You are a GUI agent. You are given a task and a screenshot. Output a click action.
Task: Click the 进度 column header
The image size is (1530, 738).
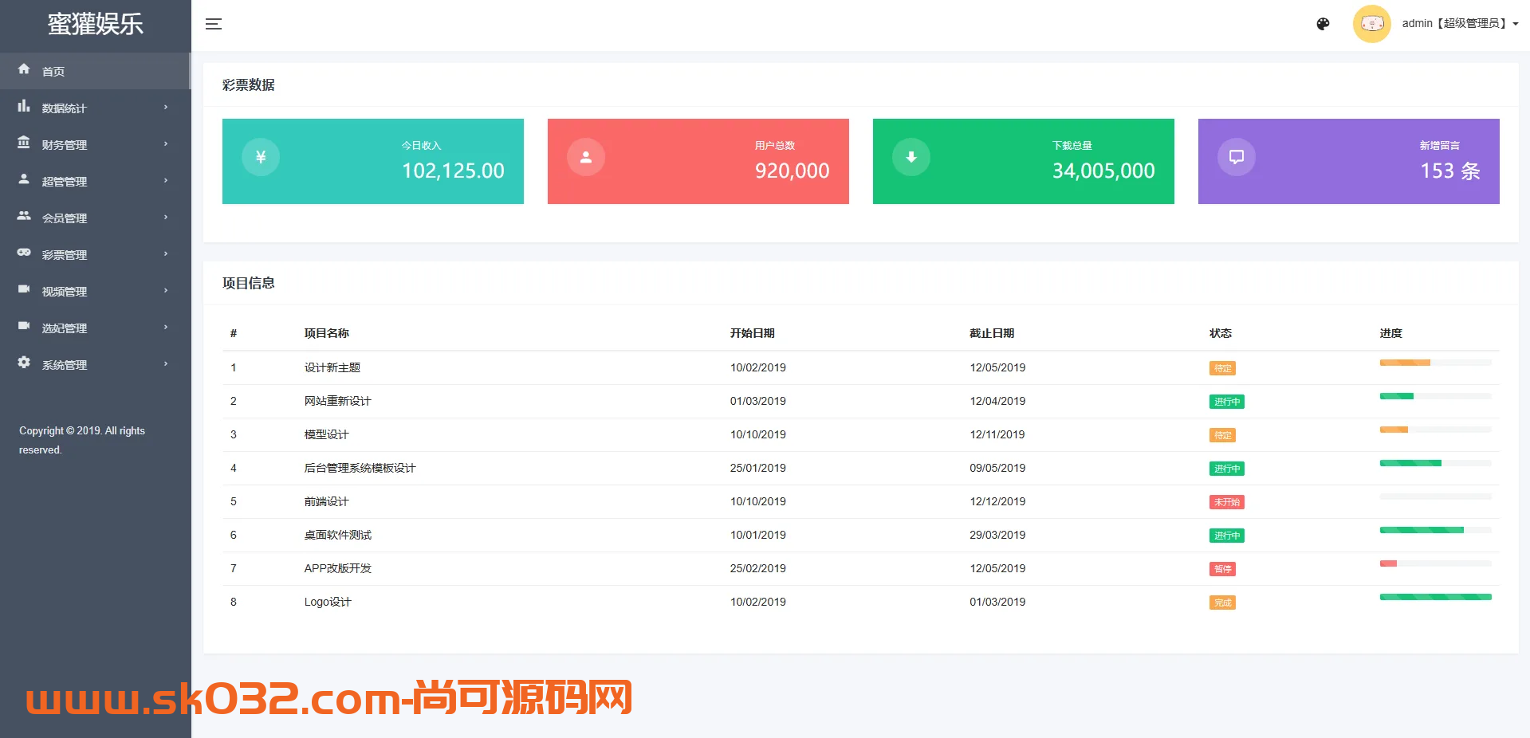[1391, 333]
